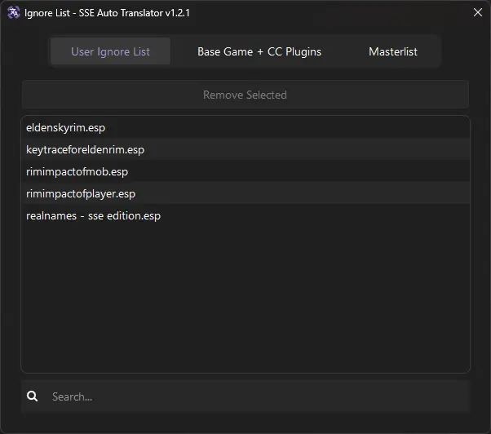Click the Remove Selected button

[x=245, y=95]
